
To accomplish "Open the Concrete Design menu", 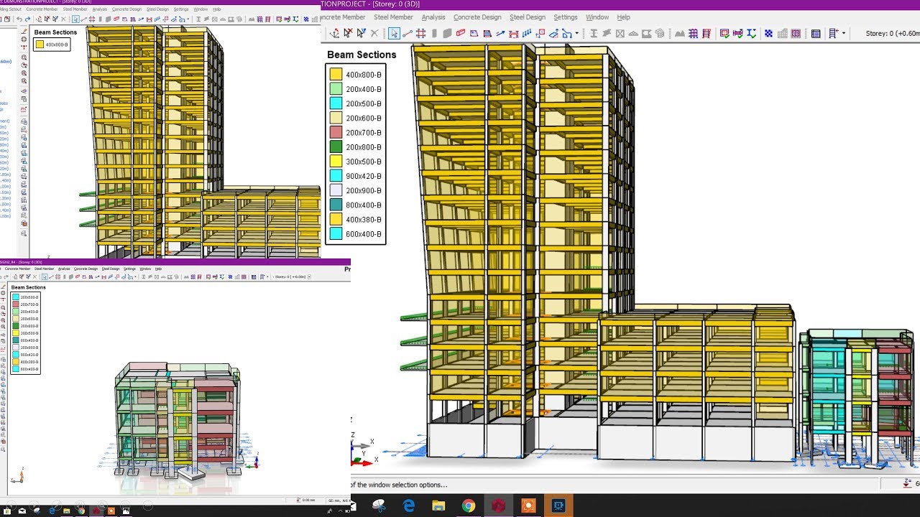I will 477,17.
